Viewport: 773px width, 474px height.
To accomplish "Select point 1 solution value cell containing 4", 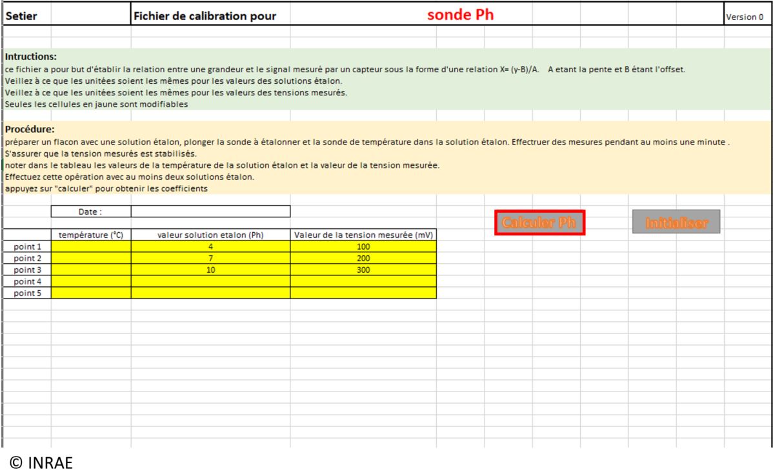I will (210, 246).
